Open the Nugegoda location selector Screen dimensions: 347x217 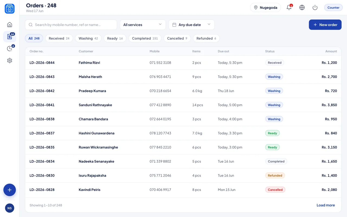[x=265, y=8]
